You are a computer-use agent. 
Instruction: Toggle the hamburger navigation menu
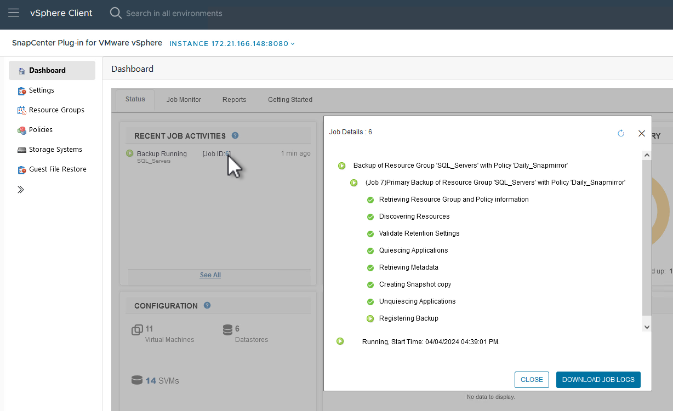click(13, 14)
